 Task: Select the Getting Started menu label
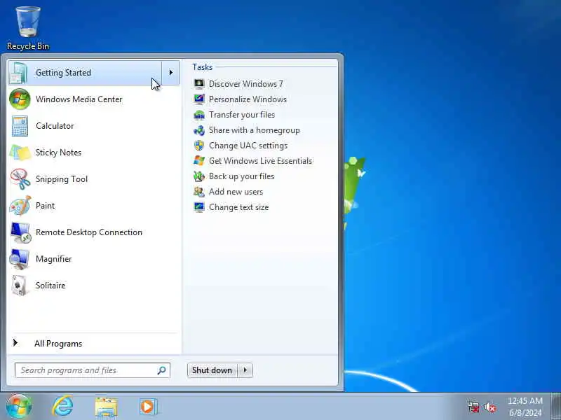pyautogui.click(x=63, y=73)
